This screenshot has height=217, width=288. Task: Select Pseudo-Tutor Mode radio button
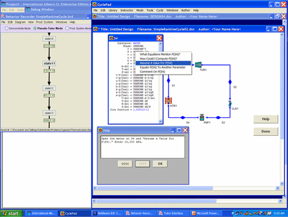click(x=35, y=28)
